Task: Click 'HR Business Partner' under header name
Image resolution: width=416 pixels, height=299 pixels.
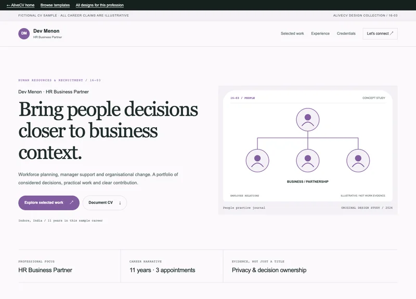Action: 47,37
